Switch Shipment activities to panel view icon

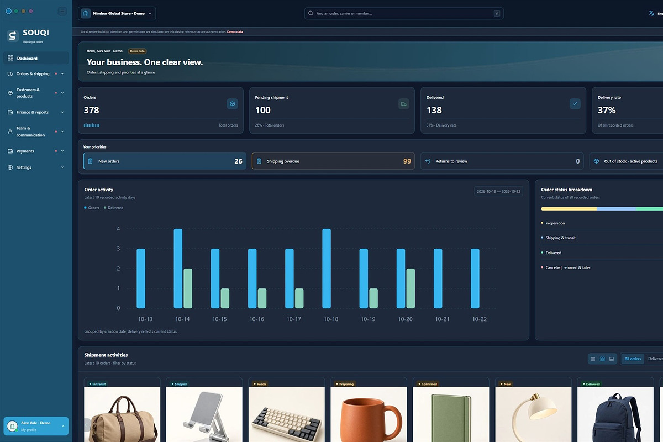pyautogui.click(x=612, y=359)
